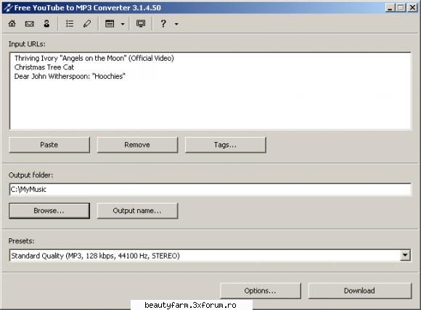Expand the layout icon dropdown arrow
421x310 pixels.
[x=123, y=24]
